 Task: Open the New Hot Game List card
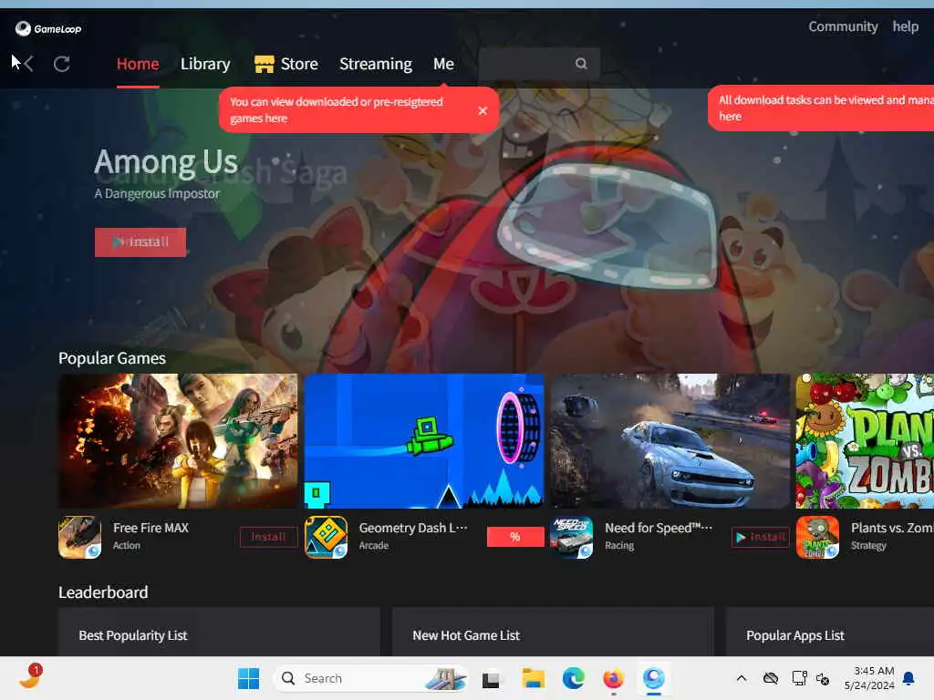click(553, 633)
